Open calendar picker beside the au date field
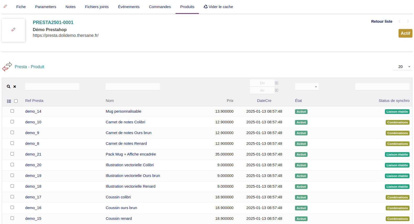The width and height of the screenshot is (414, 224). [x=276, y=90]
